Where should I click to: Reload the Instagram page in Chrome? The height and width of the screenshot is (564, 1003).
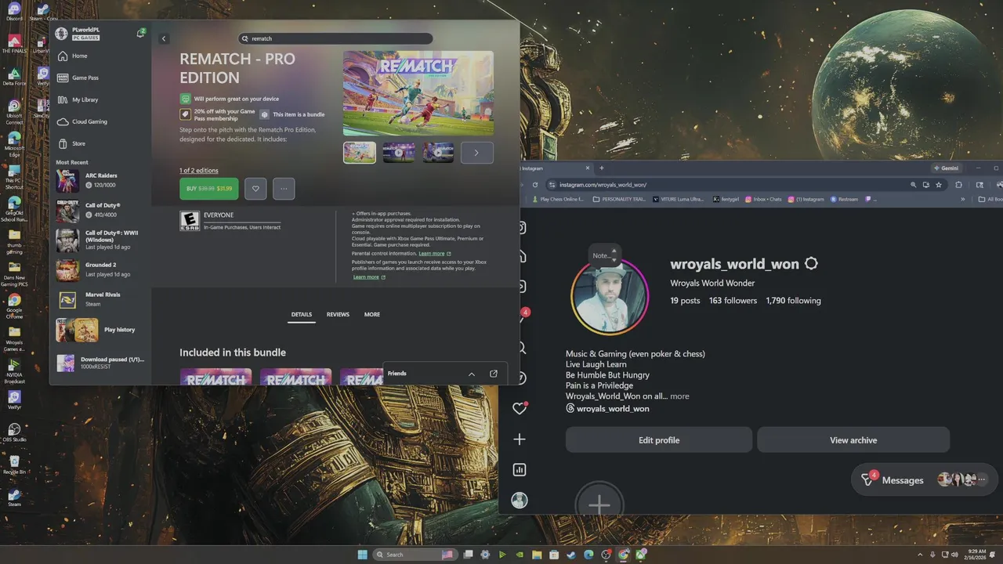pyautogui.click(x=535, y=185)
